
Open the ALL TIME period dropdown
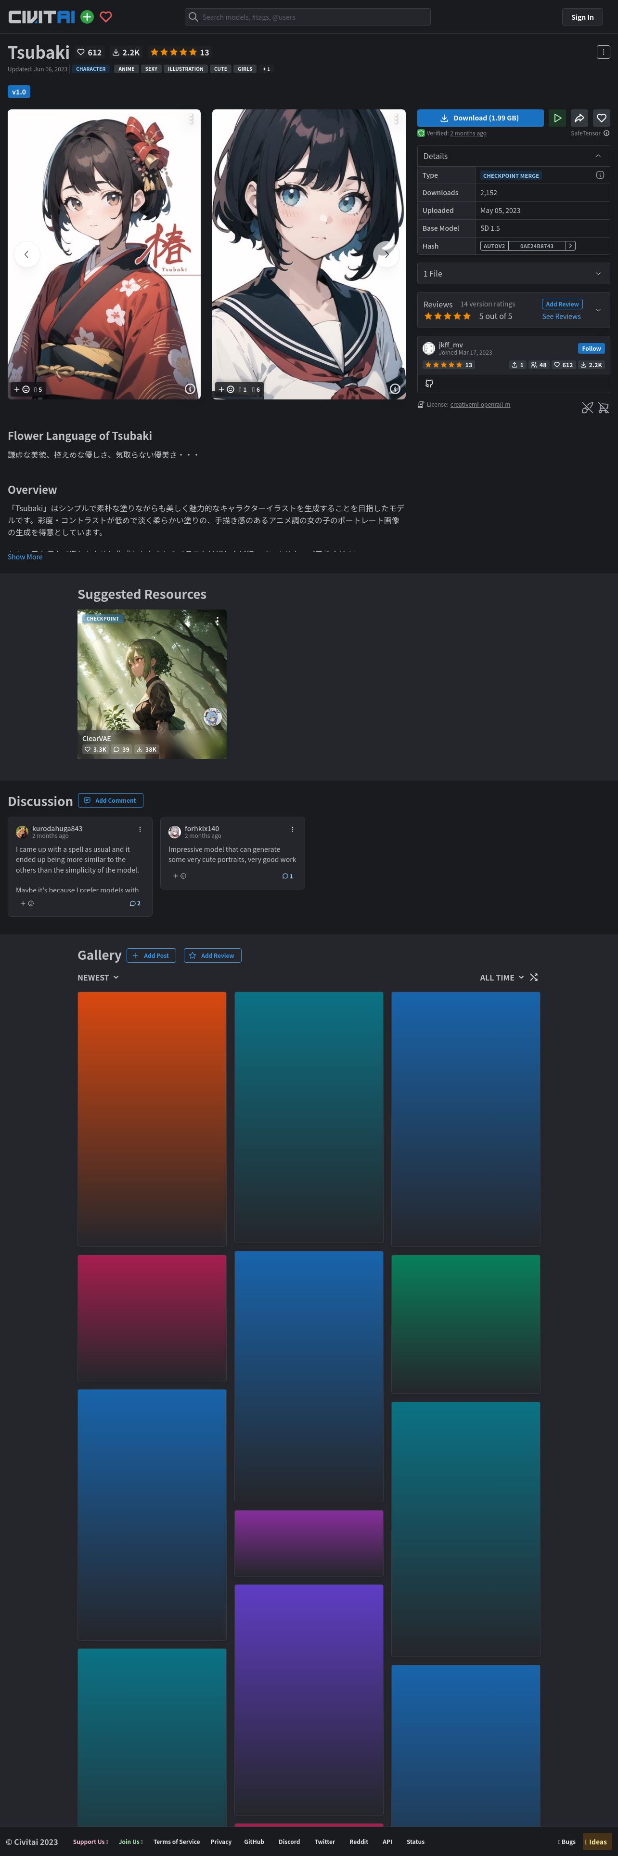click(x=502, y=978)
